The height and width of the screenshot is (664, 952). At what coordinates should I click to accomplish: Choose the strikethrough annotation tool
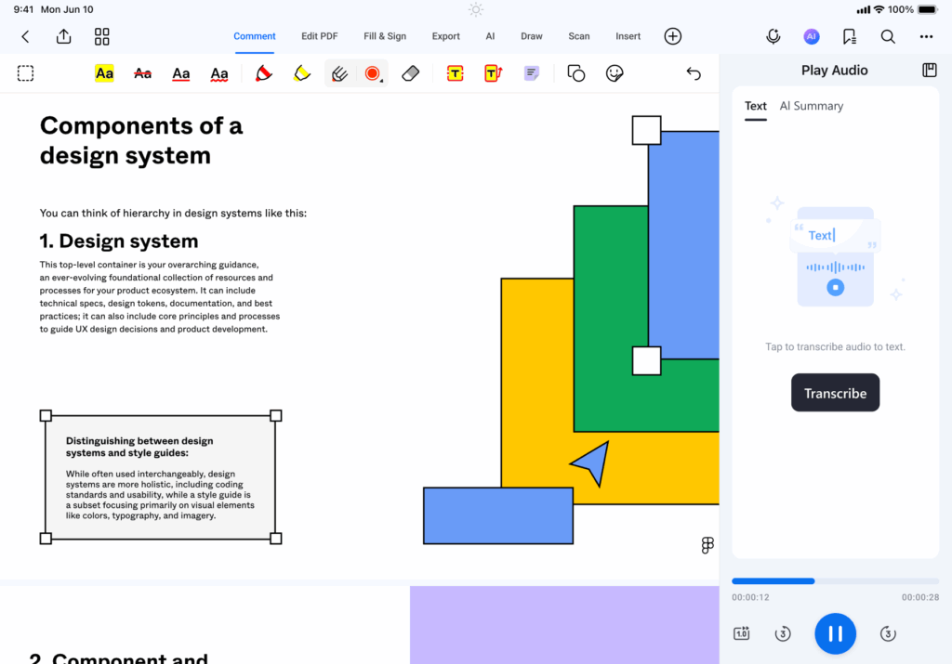click(142, 73)
